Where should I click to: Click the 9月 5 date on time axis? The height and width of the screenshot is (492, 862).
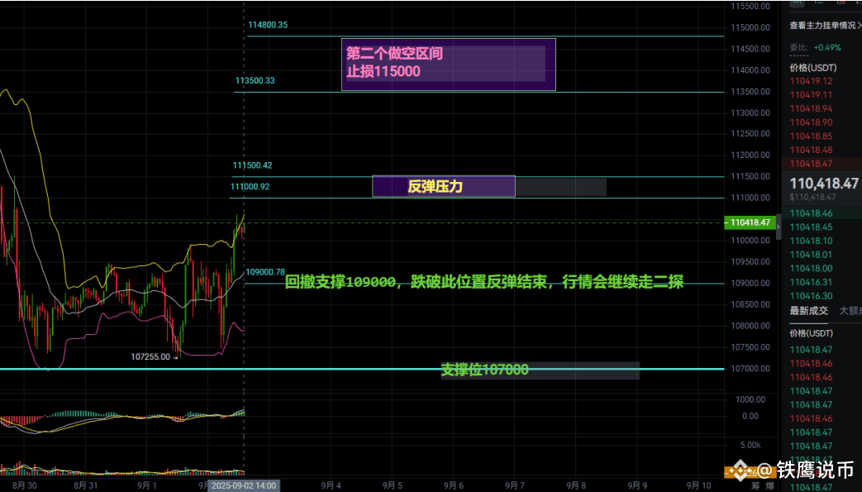[x=393, y=485]
